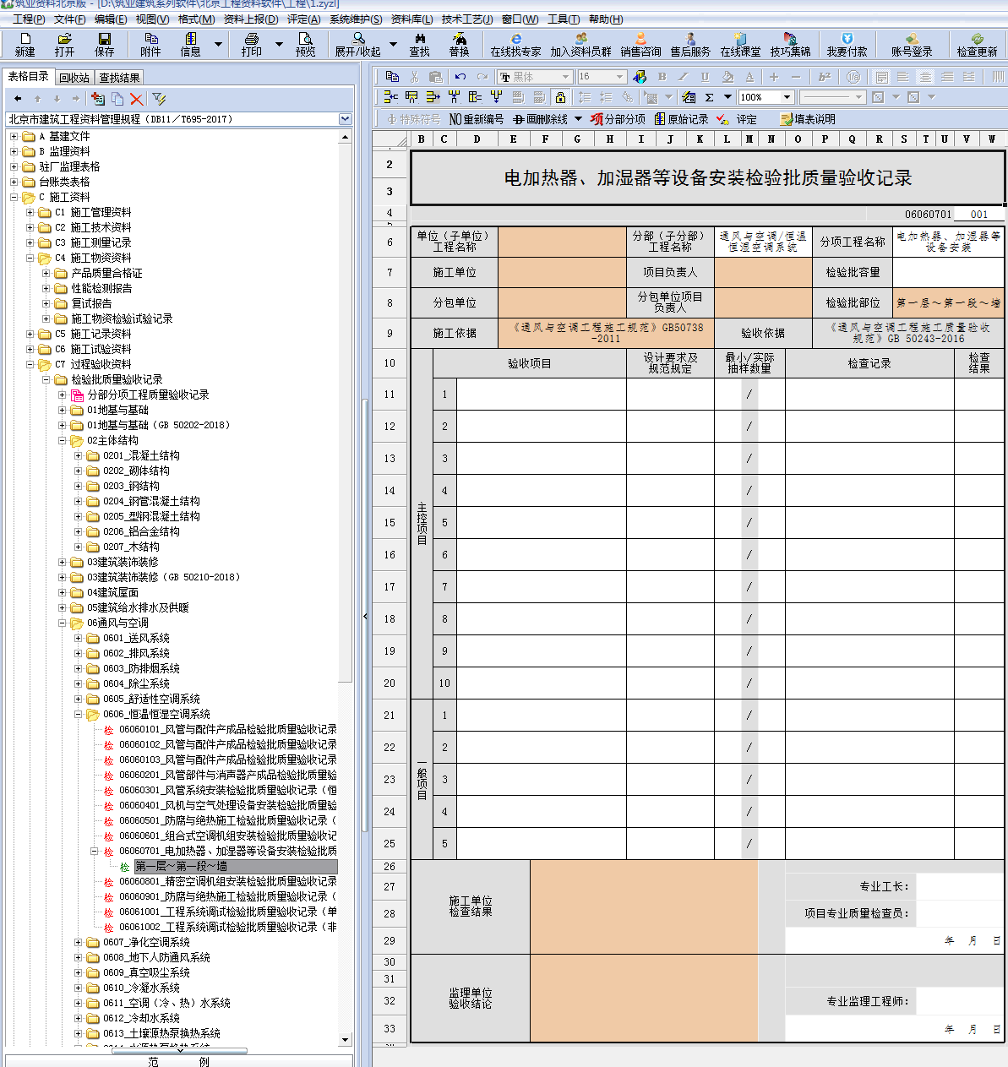This screenshot has width=1008, height=1067.
Task: Switch to the 回收站 tab
Action: click(74, 78)
